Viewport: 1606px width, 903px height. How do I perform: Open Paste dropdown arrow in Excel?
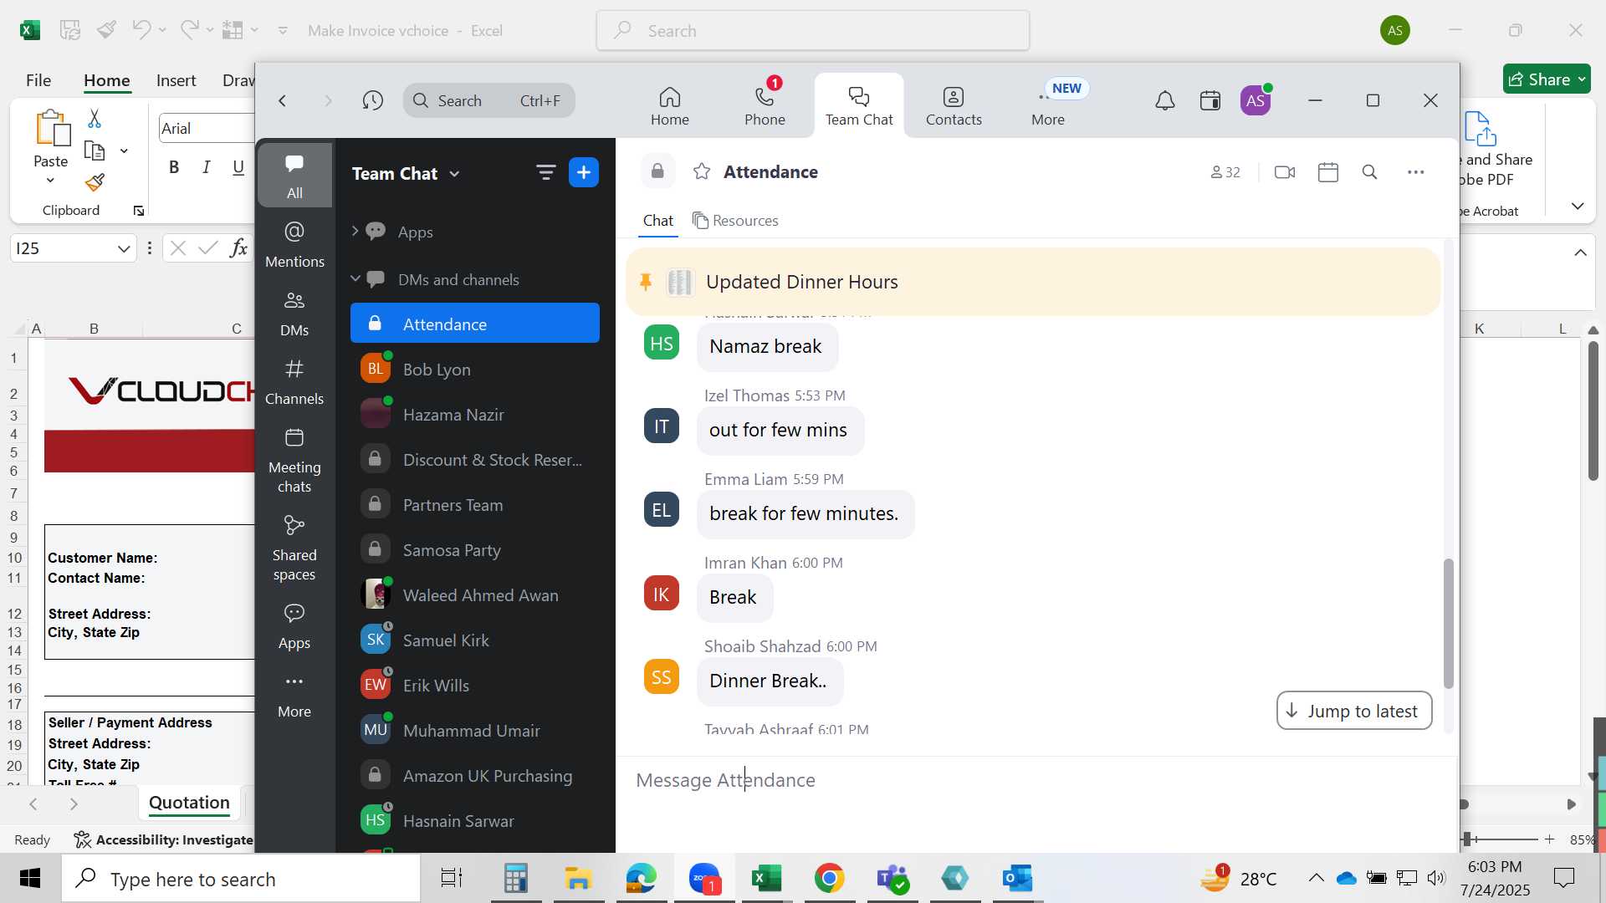coord(50,181)
